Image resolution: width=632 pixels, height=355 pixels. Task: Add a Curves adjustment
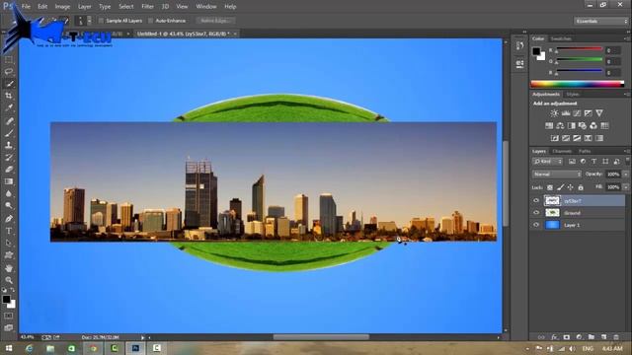[x=577, y=113]
